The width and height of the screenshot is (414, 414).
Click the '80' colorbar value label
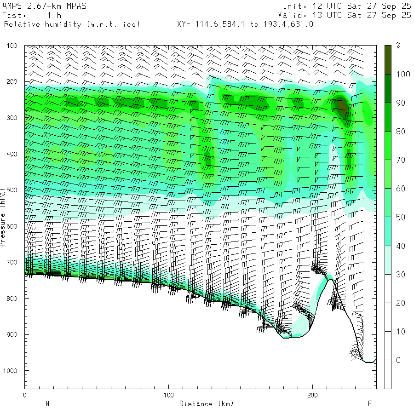(401, 132)
